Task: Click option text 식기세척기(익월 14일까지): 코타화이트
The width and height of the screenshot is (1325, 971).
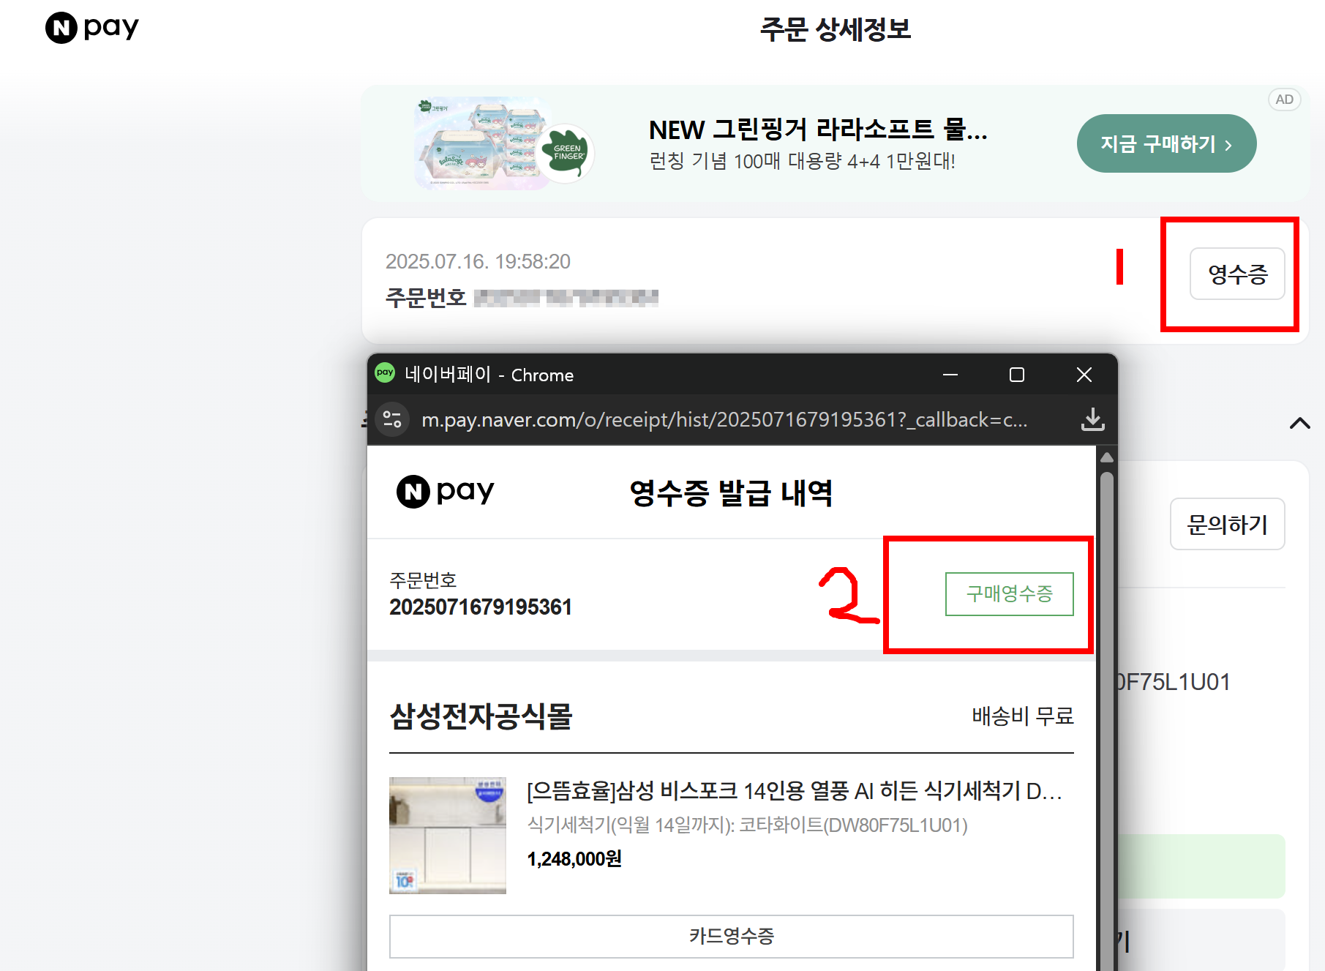Action: (747, 825)
